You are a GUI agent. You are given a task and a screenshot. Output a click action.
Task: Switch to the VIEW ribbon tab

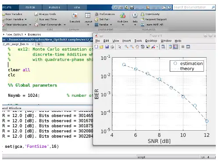tap(77, 7)
